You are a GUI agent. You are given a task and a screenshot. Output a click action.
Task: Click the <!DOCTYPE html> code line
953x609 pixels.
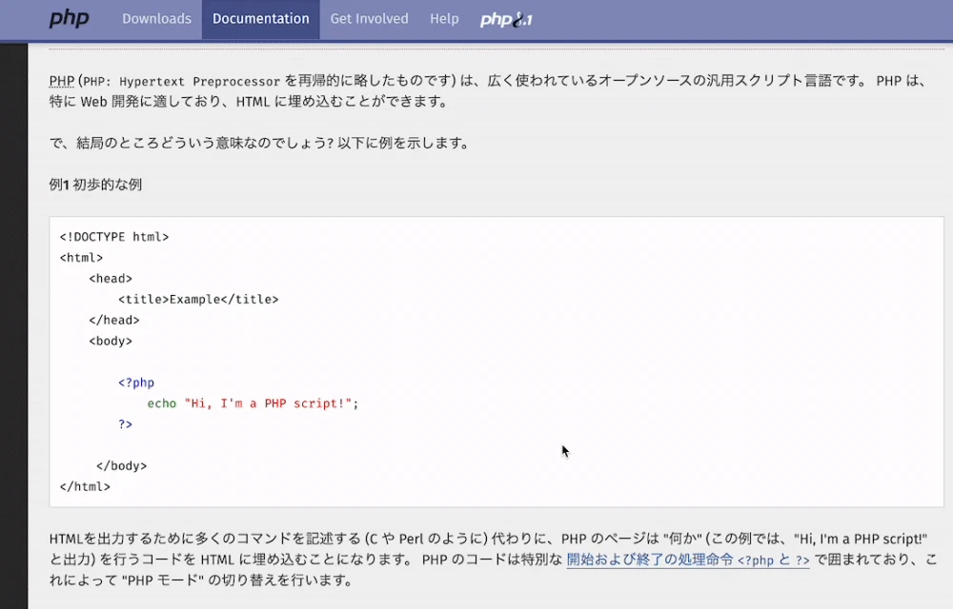[x=114, y=237]
